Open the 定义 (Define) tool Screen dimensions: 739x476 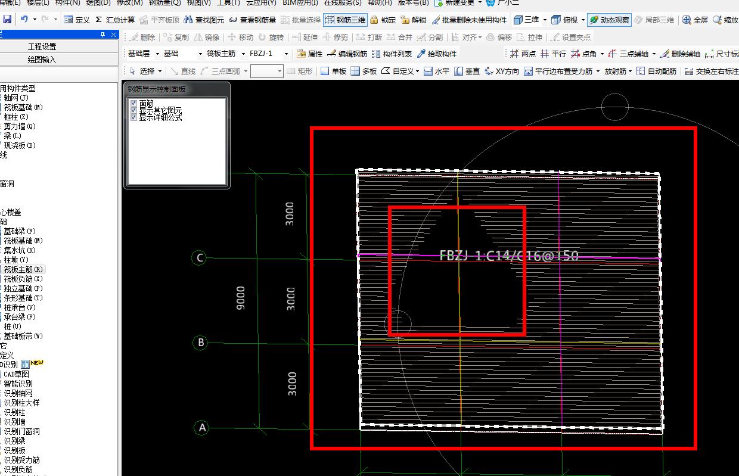click(x=77, y=20)
